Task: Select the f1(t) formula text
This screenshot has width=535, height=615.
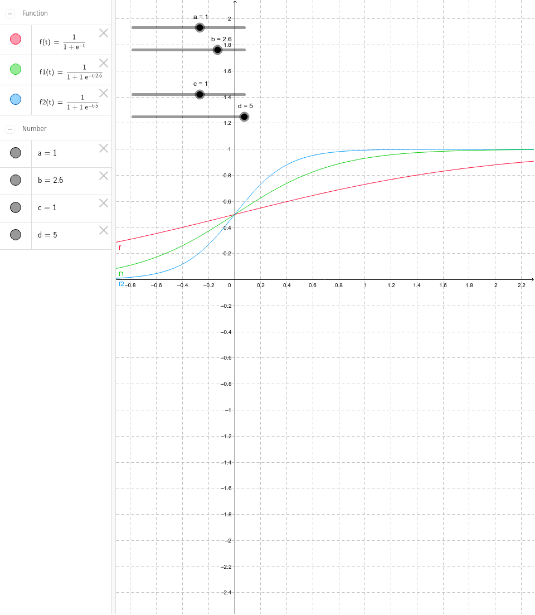Action: [x=71, y=72]
